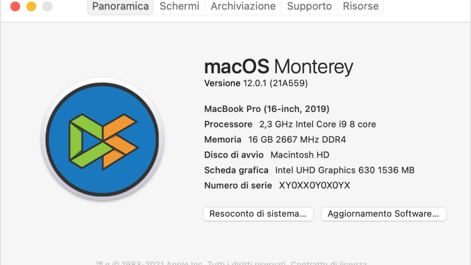Select the Panoramica tab
Screen dimensions: 471x265
click(x=120, y=6)
